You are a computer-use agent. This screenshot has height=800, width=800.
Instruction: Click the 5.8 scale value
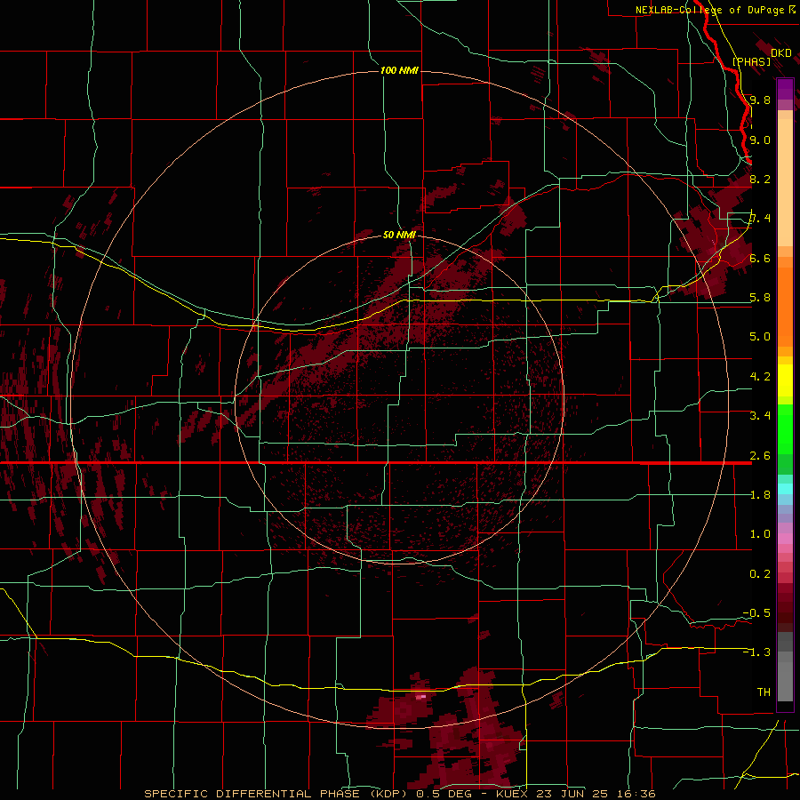click(x=760, y=298)
